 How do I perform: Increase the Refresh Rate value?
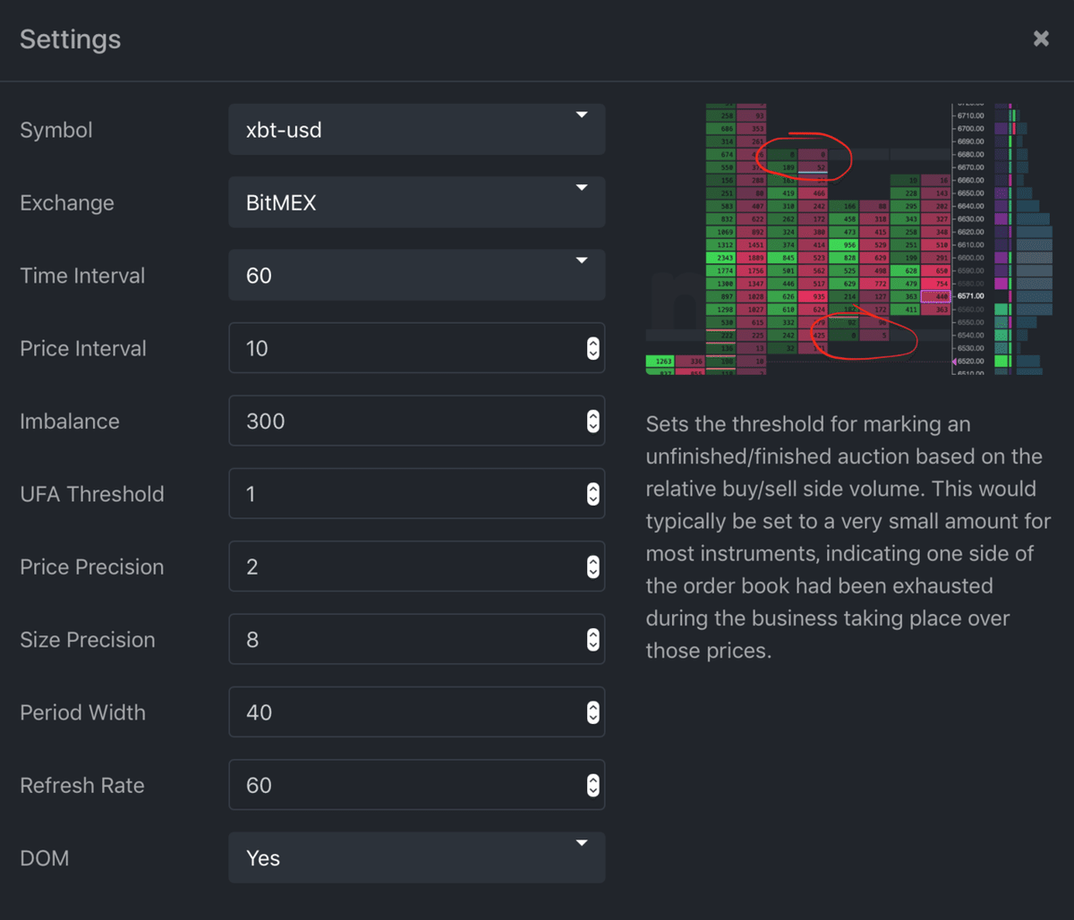592,780
